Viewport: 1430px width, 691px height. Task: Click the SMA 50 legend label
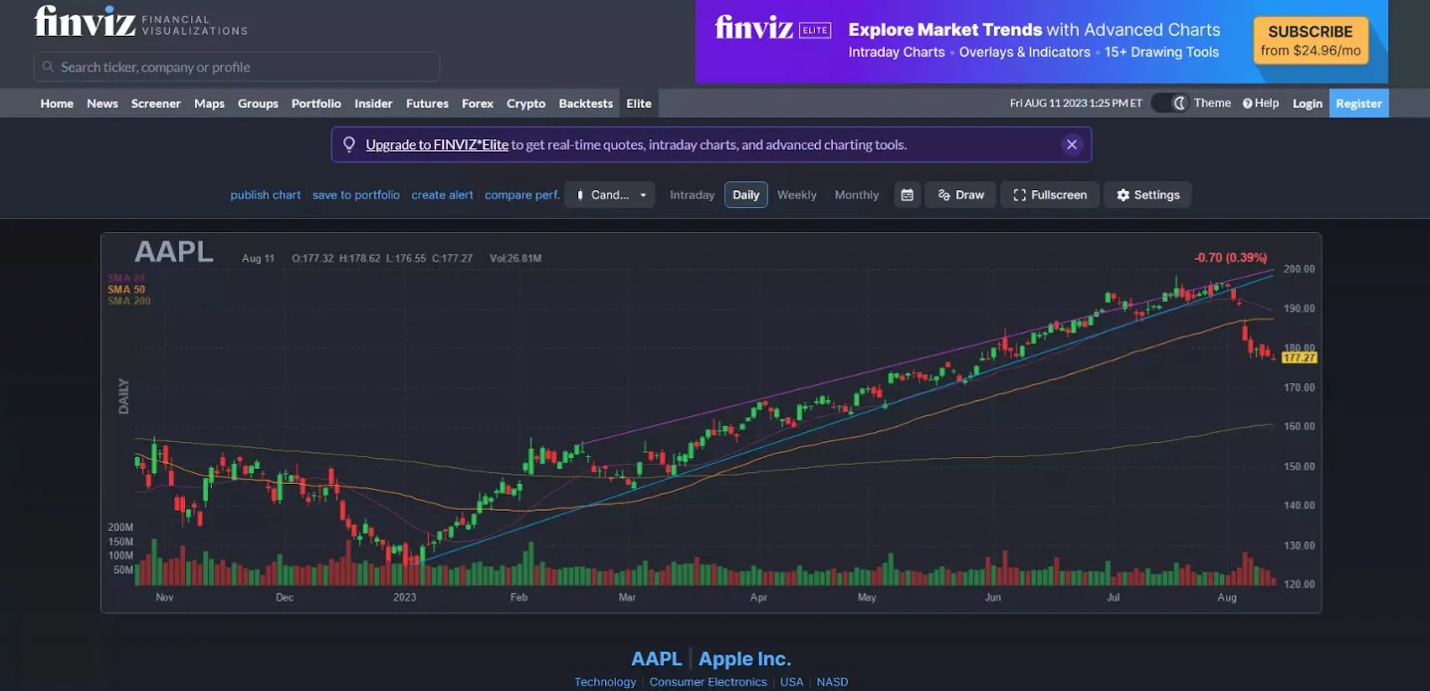click(x=126, y=289)
